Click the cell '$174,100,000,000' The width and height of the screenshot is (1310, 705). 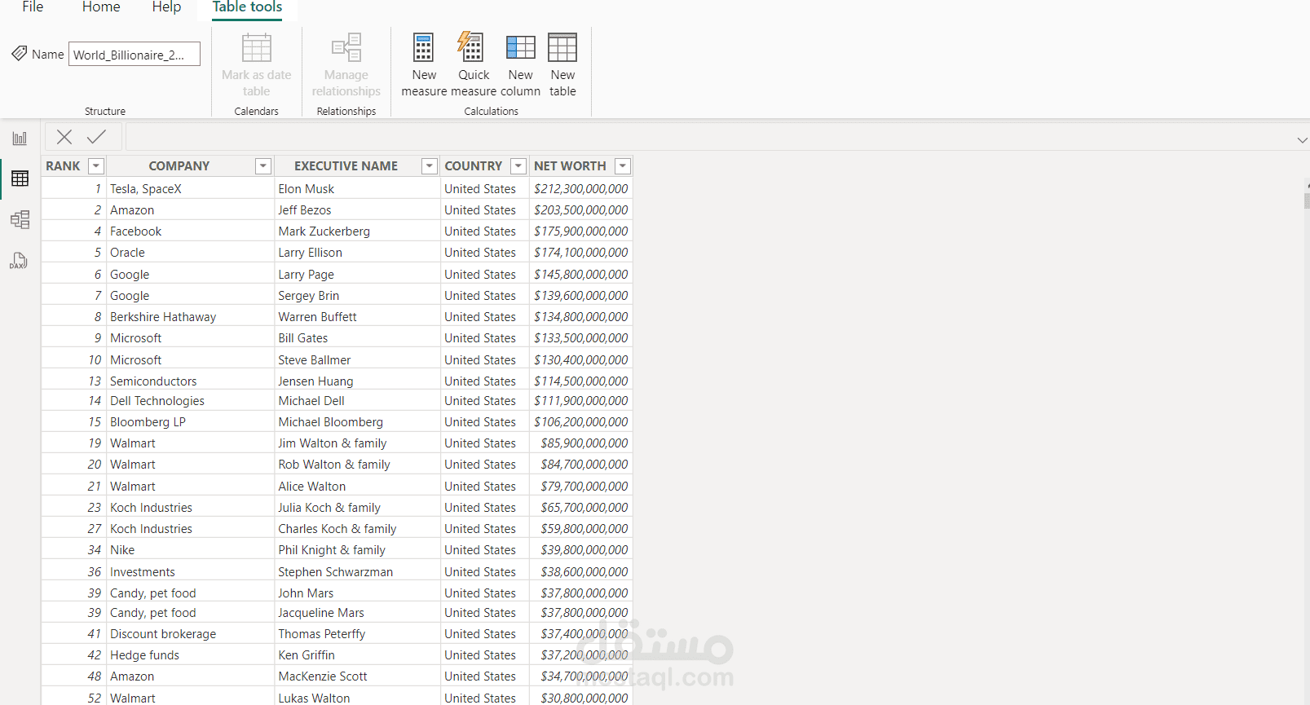tap(580, 253)
